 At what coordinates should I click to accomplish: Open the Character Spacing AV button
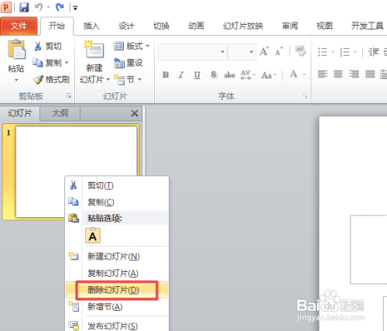click(248, 75)
